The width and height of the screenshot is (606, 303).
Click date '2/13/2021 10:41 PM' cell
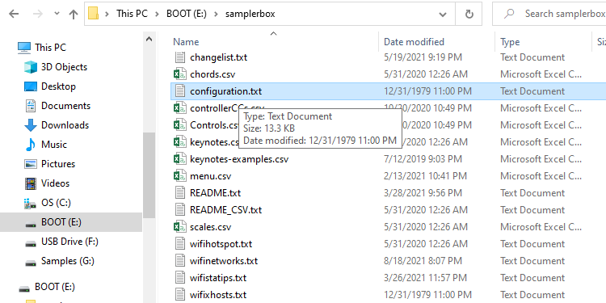click(x=426, y=176)
